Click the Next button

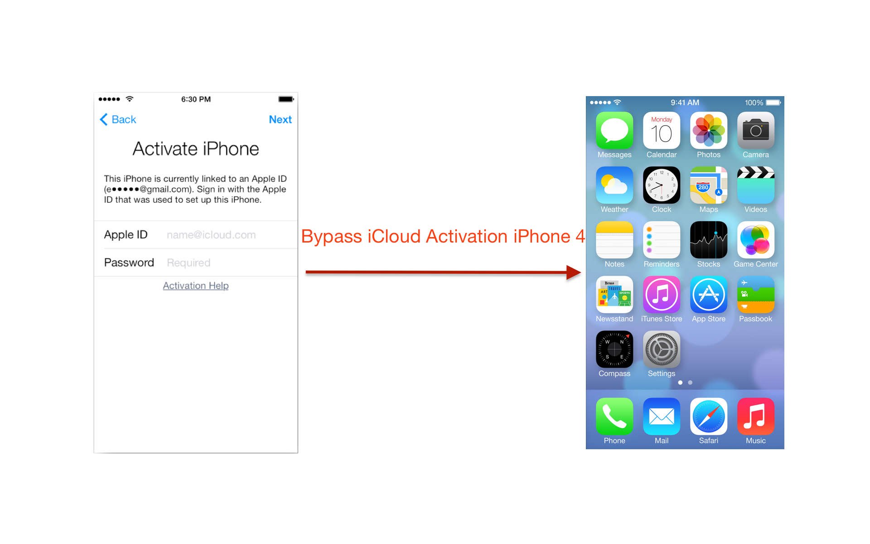click(x=281, y=118)
